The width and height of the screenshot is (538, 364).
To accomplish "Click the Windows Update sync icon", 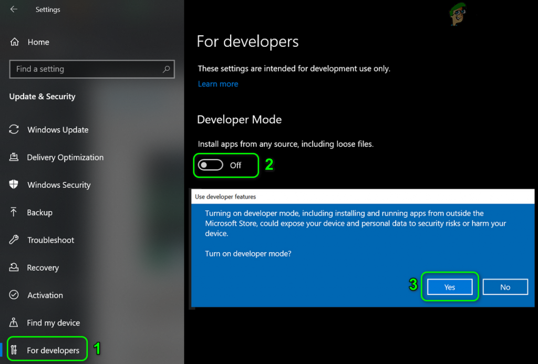I will (14, 129).
